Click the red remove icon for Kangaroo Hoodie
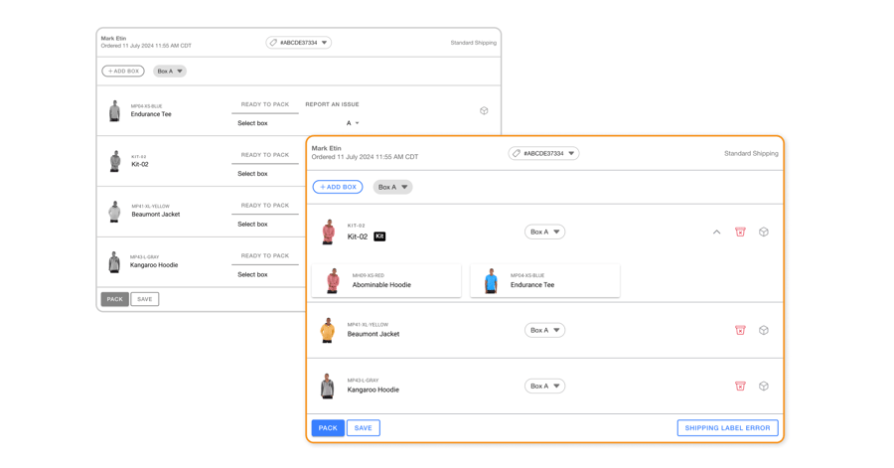The height and width of the screenshot is (468, 894). (x=740, y=386)
